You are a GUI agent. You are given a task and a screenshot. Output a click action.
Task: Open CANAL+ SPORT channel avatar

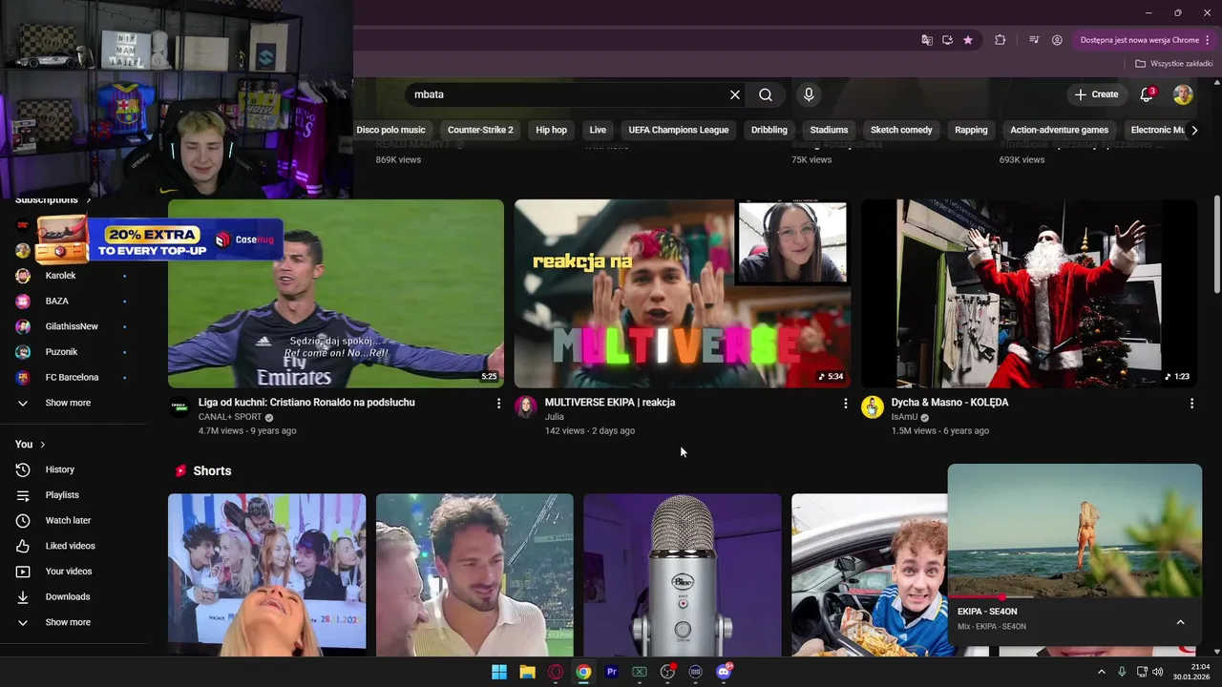[179, 407]
